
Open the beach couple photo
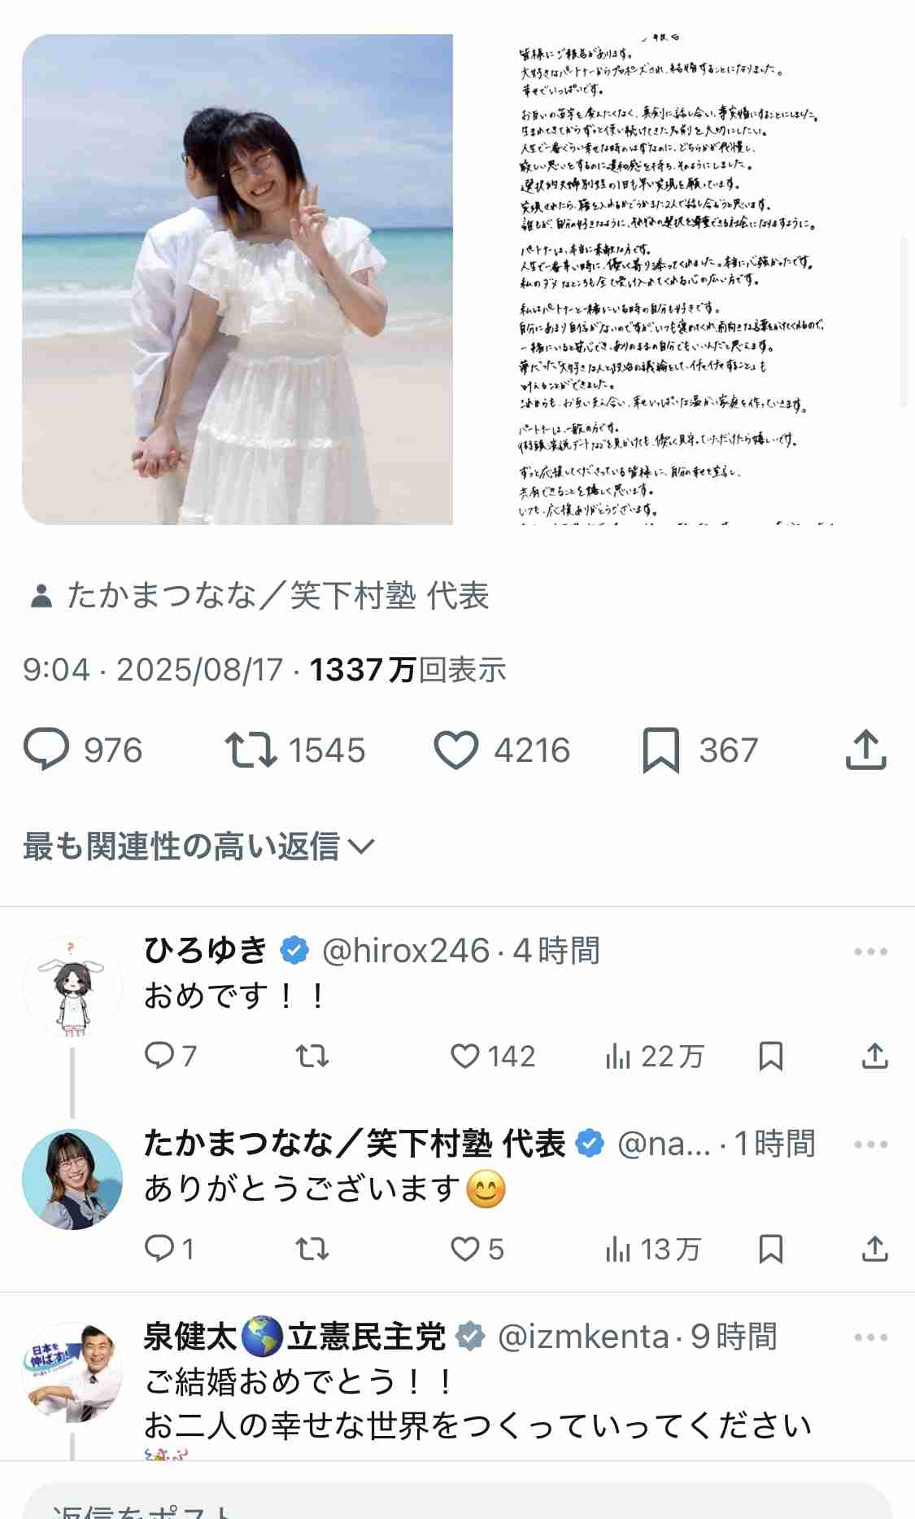click(x=237, y=279)
